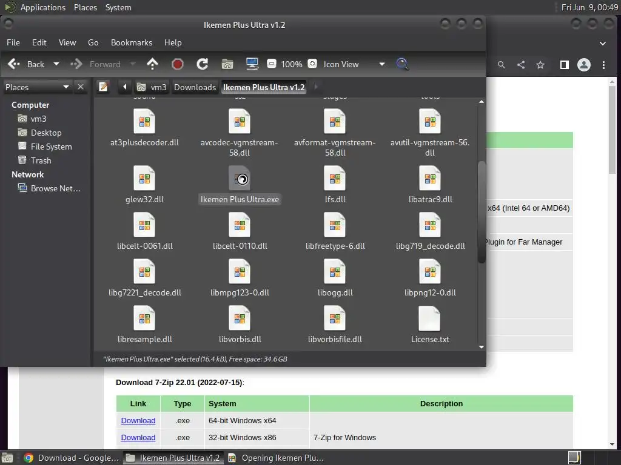Click the file view scroll-down arrow
621x465 pixels.
click(481, 347)
